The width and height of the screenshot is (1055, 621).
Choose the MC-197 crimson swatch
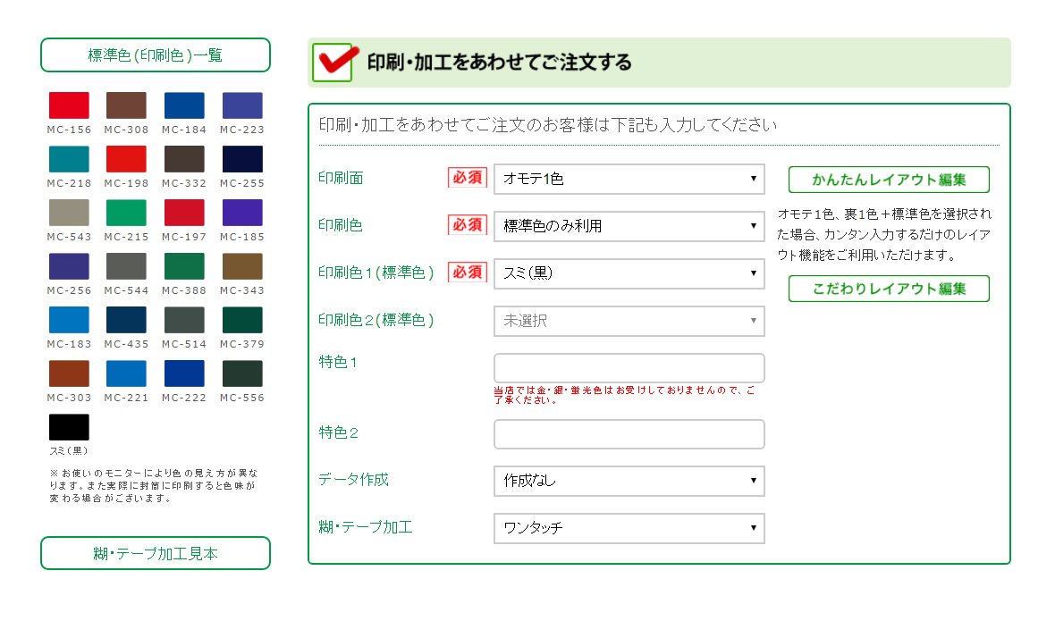point(184,213)
